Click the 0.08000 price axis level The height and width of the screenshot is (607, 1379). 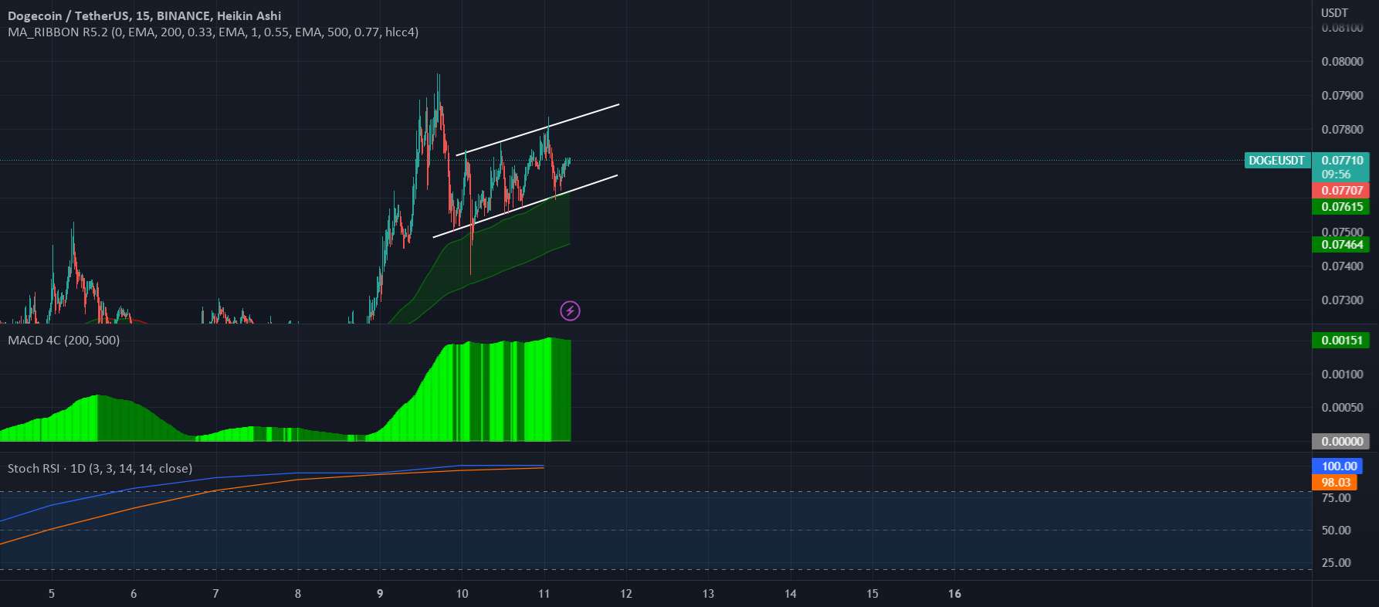tap(1342, 62)
